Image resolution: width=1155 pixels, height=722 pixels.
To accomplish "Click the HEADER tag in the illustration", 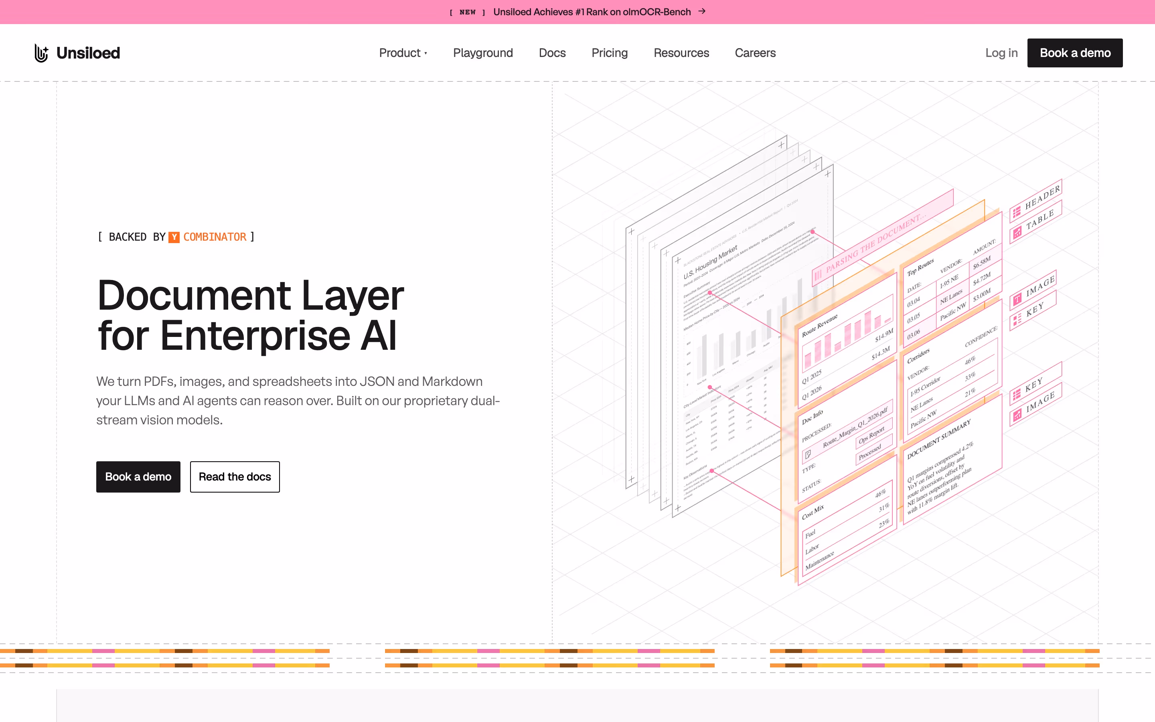I will click(x=1035, y=201).
